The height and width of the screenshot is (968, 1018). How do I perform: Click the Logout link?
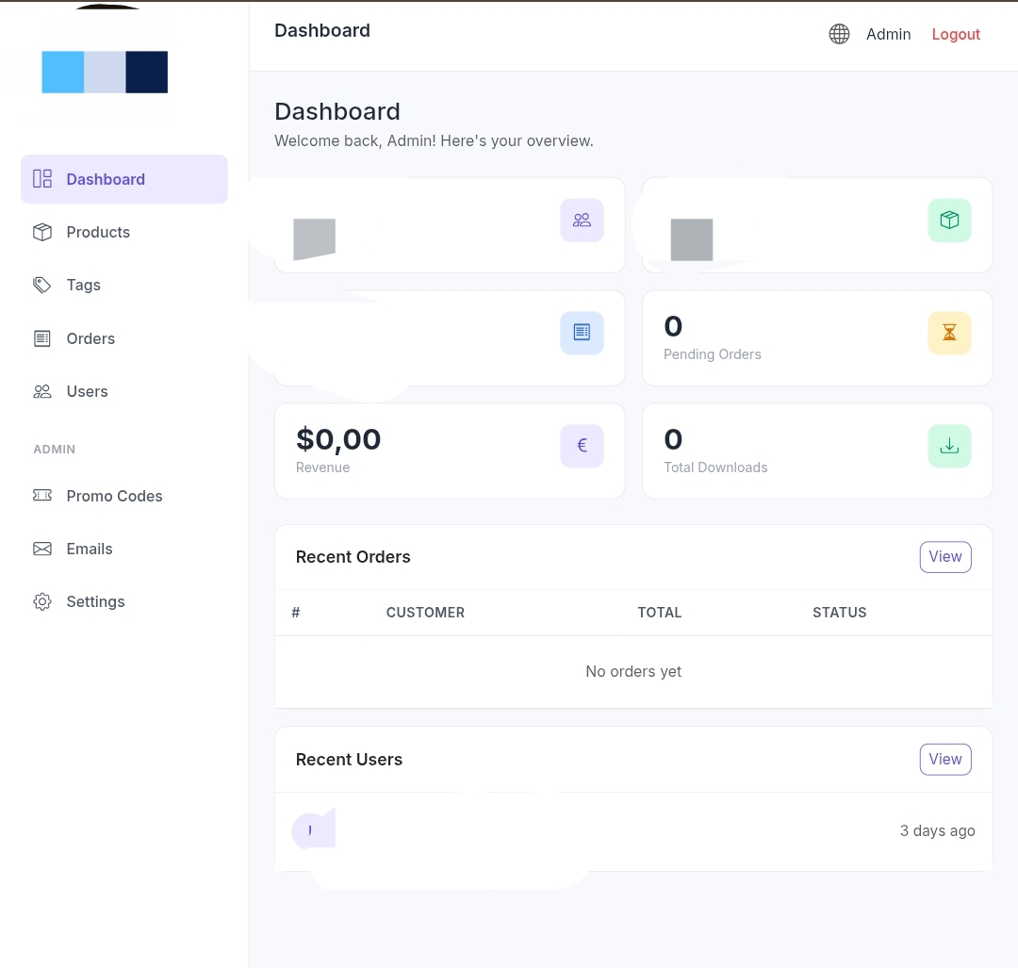tap(956, 35)
